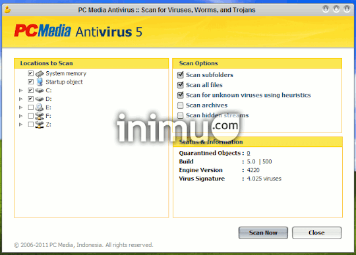Uncheck the Startup object checkbox
This screenshot has width=356, height=255.
31,82
